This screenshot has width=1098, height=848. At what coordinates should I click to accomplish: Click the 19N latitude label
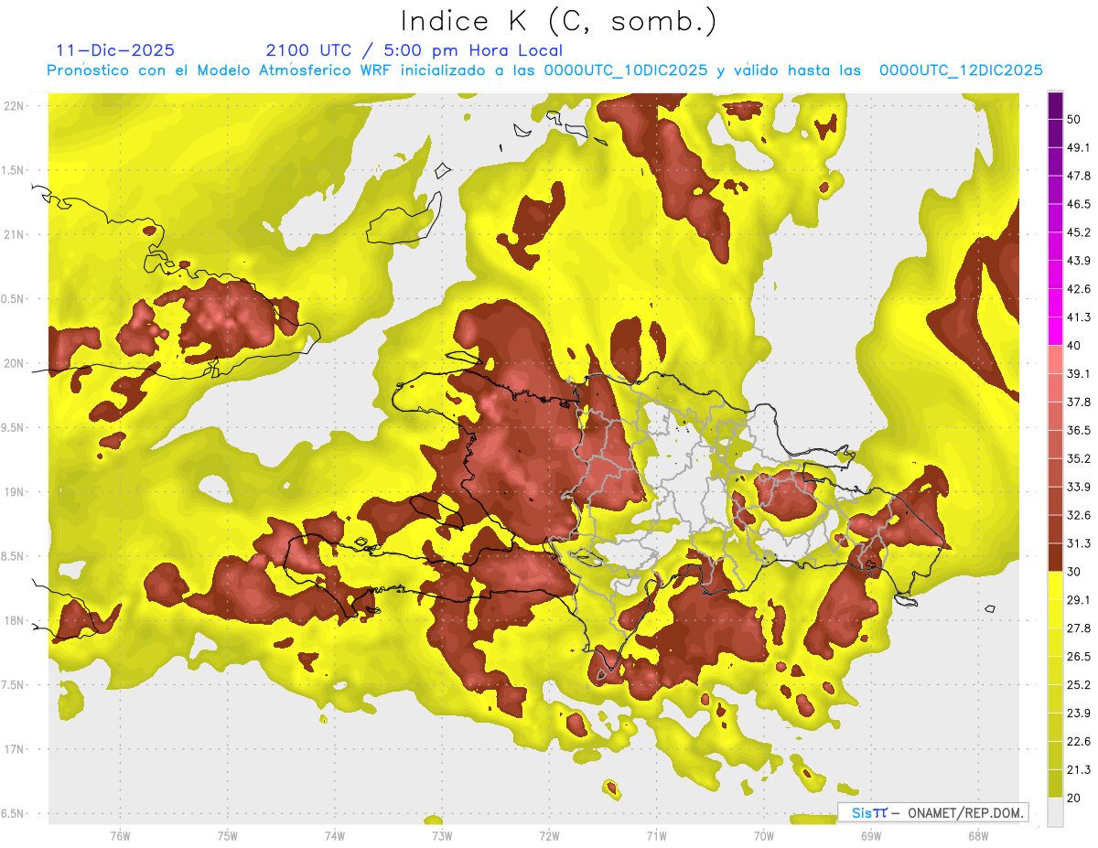pos(14,492)
